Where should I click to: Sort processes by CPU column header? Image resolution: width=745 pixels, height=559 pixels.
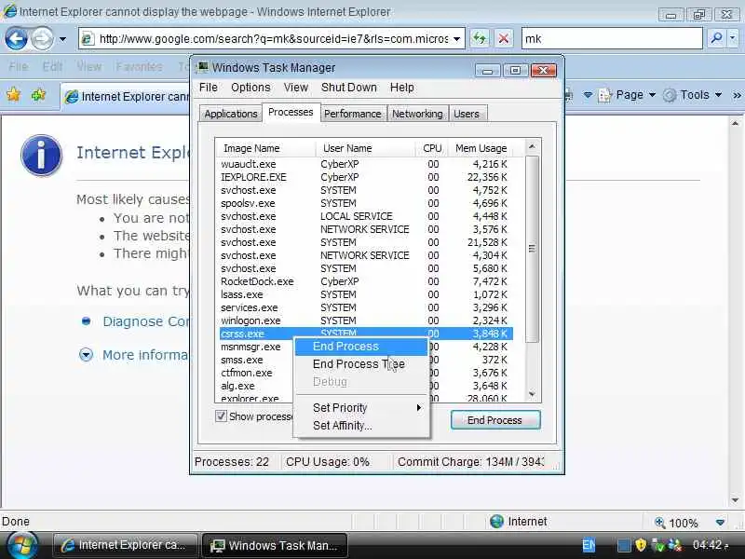[431, 148]
